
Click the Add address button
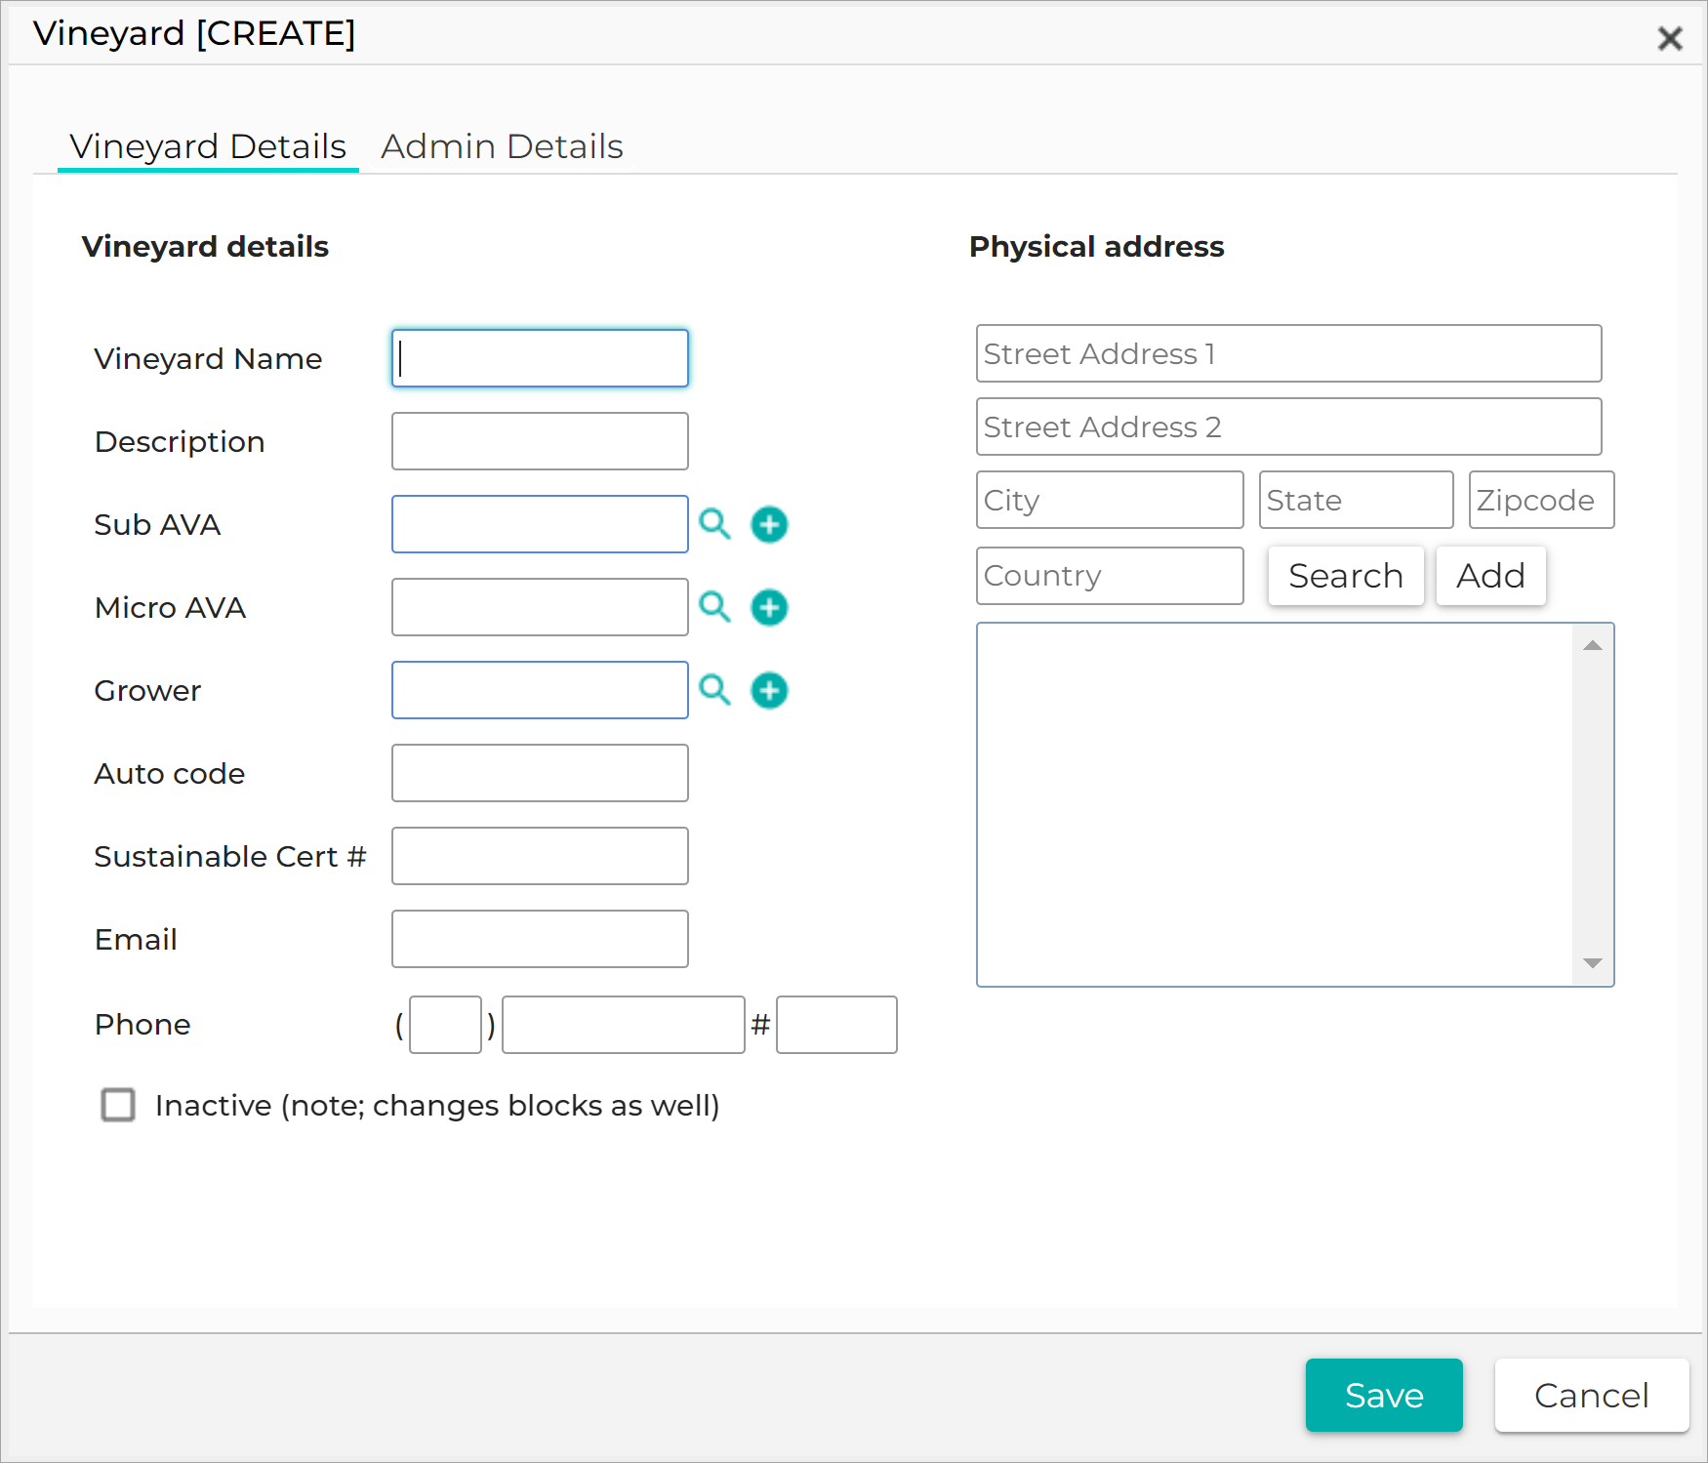(x=1490, y=576)
